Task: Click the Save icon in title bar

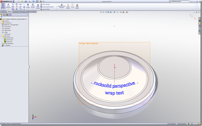Action: pyautogui.click(x=26, y=2)
